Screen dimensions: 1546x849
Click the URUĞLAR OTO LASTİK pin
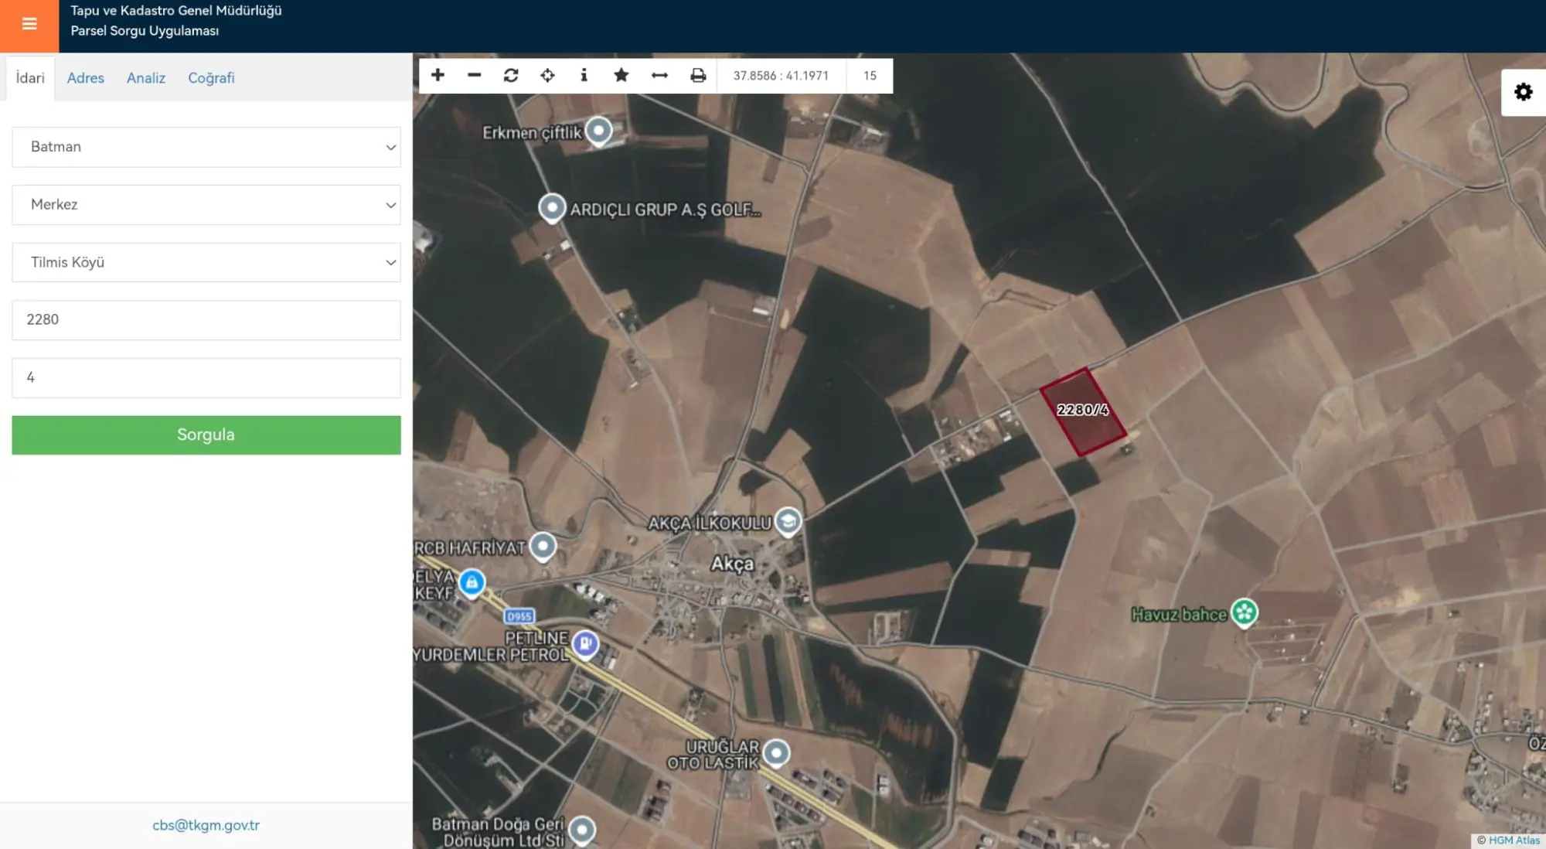click(x=776, y=752)
